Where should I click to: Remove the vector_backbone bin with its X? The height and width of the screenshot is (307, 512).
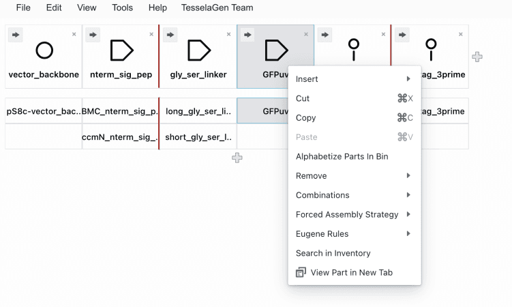(x=74, y=34)
